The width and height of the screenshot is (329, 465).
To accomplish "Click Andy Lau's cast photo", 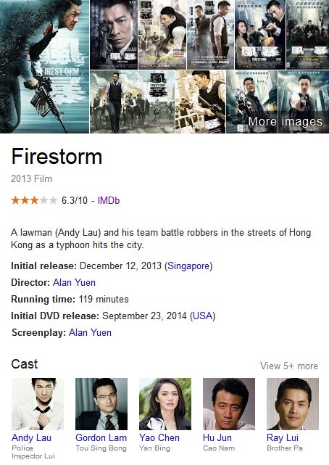I will point(38,404).
